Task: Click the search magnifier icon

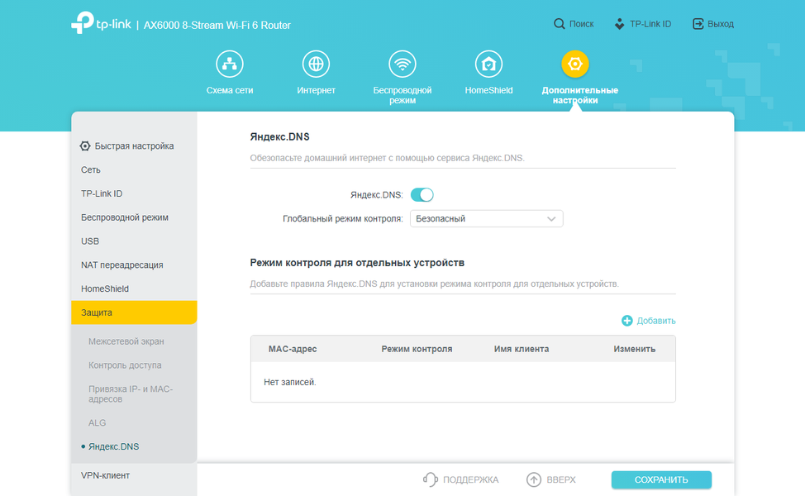Action: 559,24
